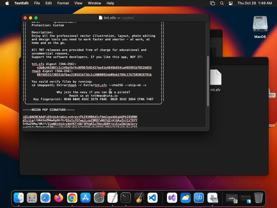Click the tnt.nfo window title text
277x208 pixels.
point(110,18)
